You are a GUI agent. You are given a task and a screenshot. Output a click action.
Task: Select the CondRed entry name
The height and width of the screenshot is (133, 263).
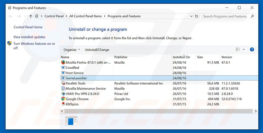click(x=72, y=68)
